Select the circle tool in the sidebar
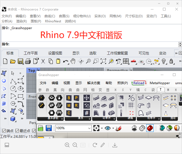The width and height of the screenshot is (182, 154). coord(13,88)
